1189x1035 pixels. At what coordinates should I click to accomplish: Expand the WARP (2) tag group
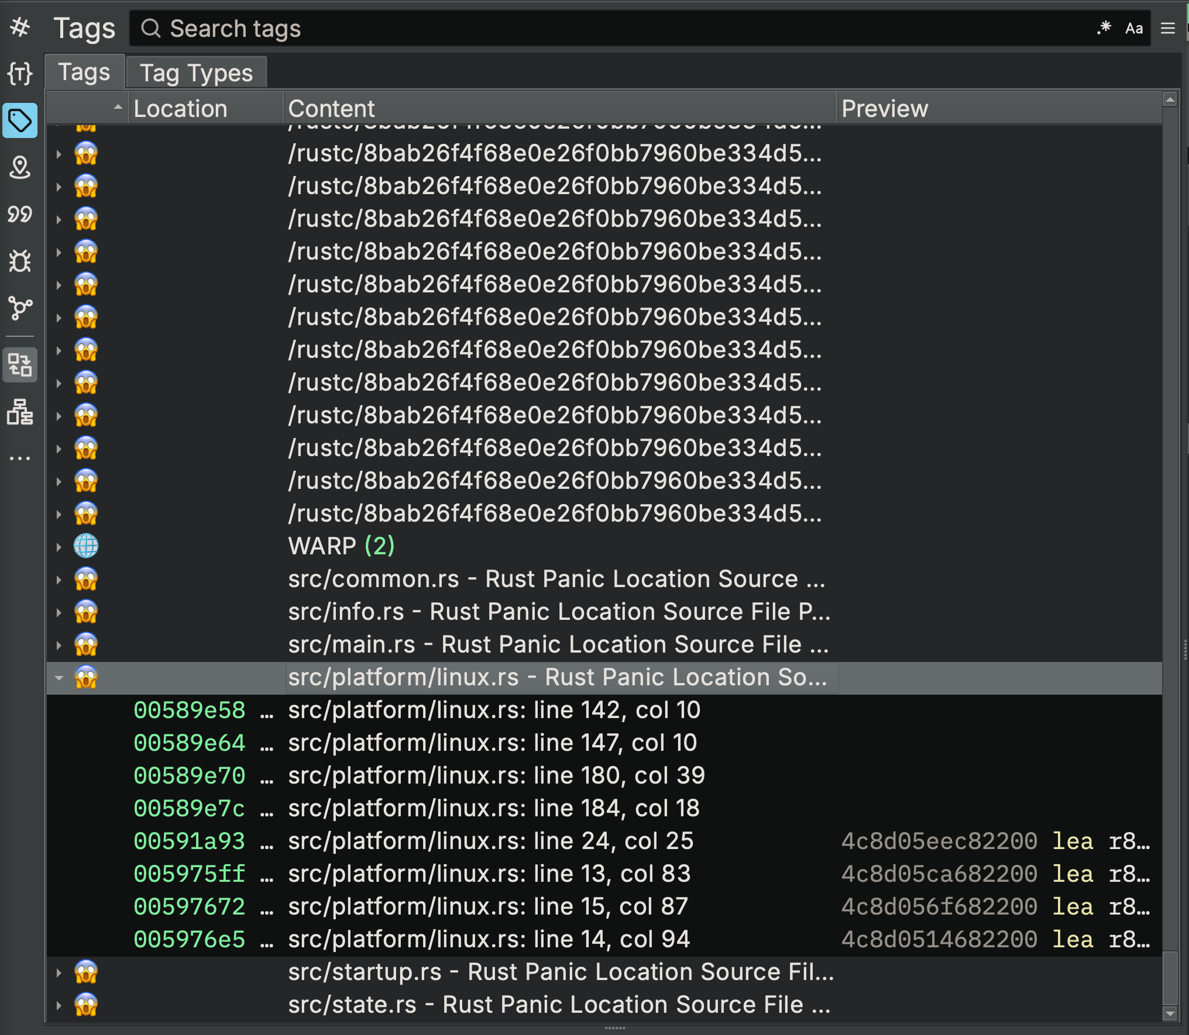[x=59, y=547]
